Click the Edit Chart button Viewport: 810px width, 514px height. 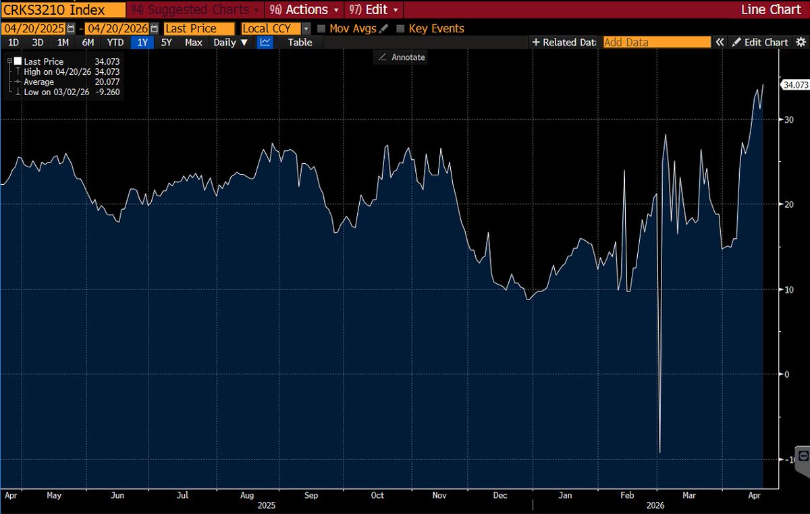pyautogui.click(x=760, y=42)
